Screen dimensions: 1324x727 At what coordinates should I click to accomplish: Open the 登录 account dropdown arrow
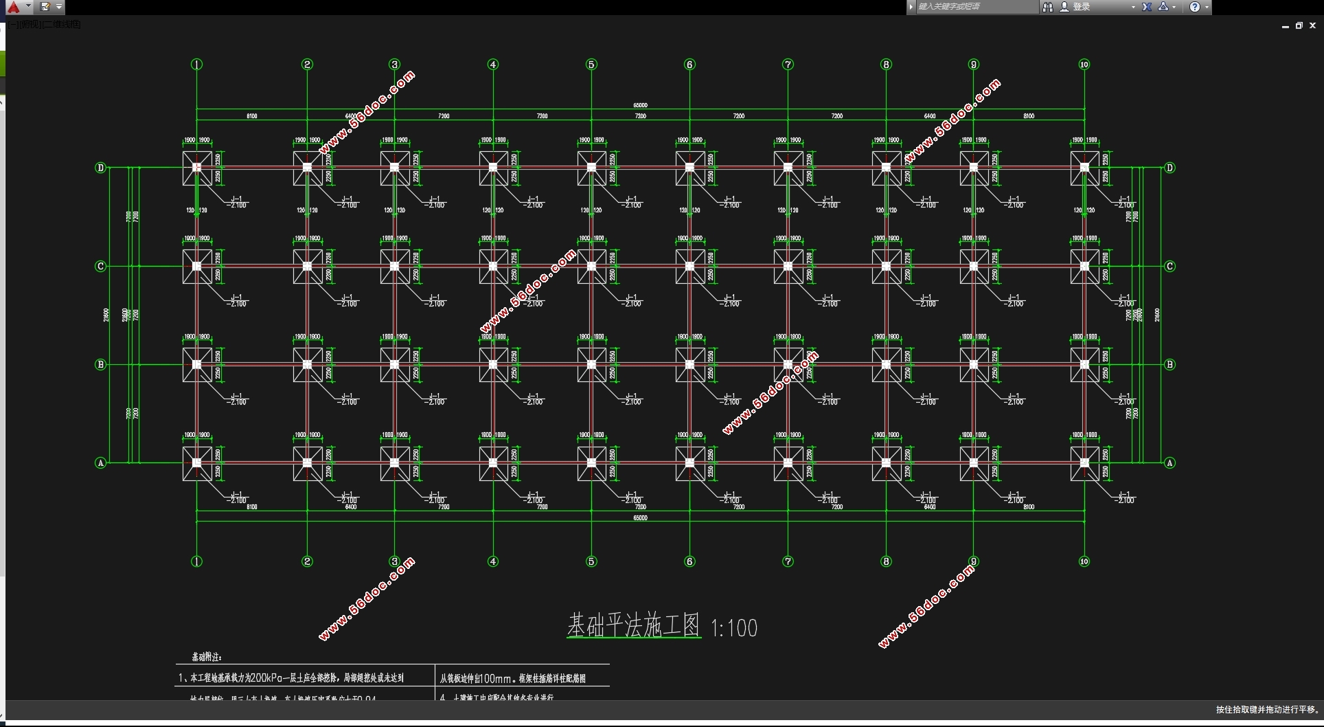point(1133,7)
